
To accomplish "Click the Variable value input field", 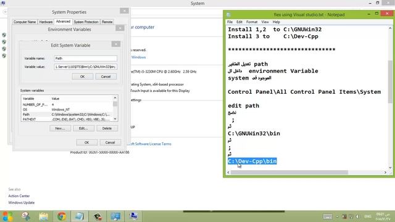I will click(x=85, y=67).
